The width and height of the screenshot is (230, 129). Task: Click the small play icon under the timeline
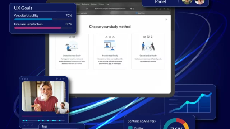24,125
